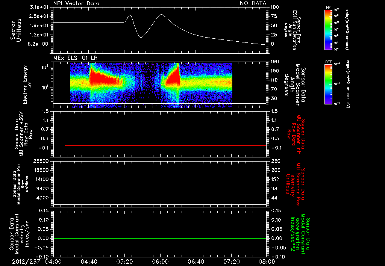Click the '08:00' time tick label

point(267,261)
